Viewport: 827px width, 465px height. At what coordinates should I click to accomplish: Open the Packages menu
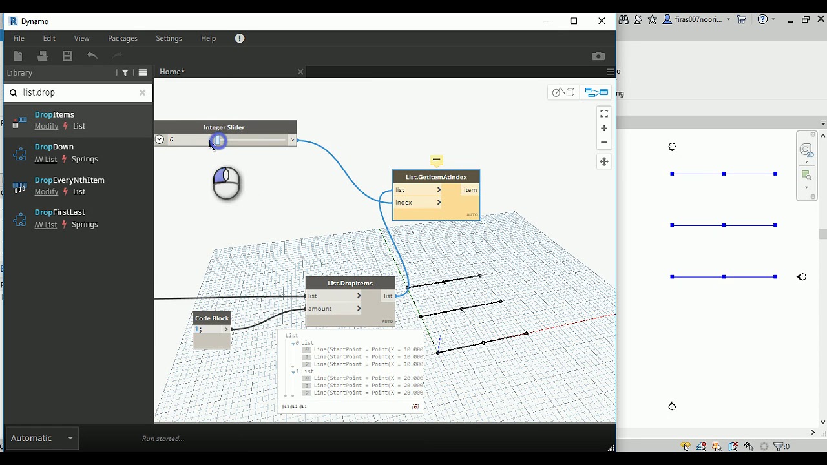coord(123,38)
